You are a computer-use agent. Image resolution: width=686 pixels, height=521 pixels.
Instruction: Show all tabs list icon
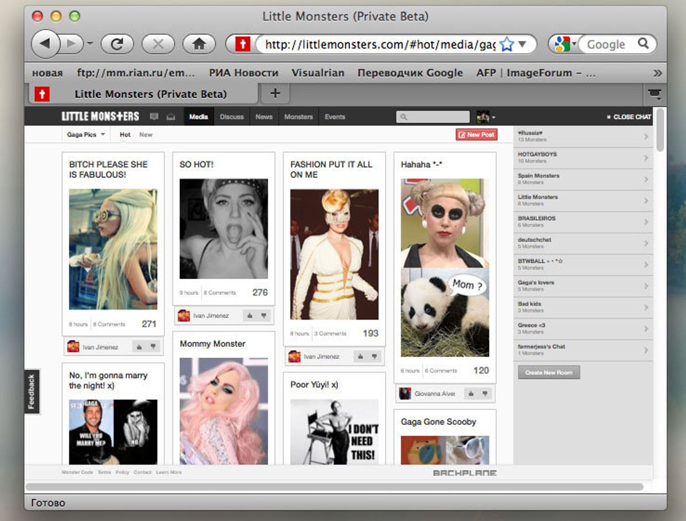654,95
